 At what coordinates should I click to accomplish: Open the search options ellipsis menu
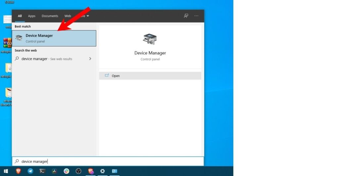[x=196, y=16]
